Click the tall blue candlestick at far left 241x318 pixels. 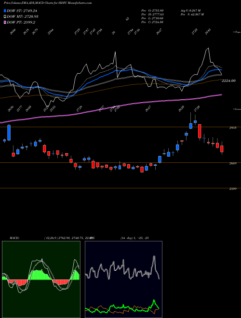coord(9,132)
